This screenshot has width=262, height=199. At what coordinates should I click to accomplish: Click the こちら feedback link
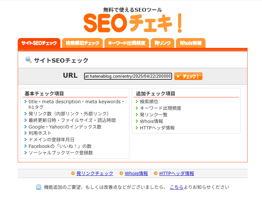pyautogui.click(x=177, y=187)
